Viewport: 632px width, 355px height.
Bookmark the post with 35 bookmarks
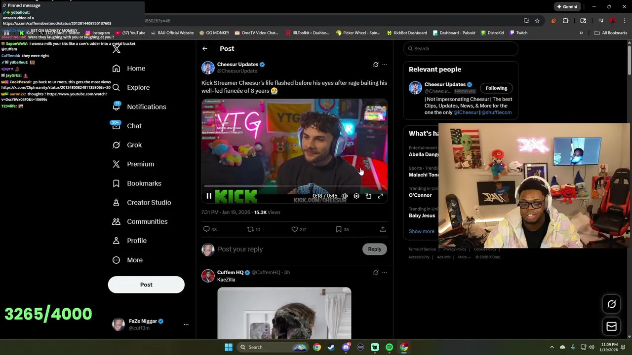(x=342, y=229)
